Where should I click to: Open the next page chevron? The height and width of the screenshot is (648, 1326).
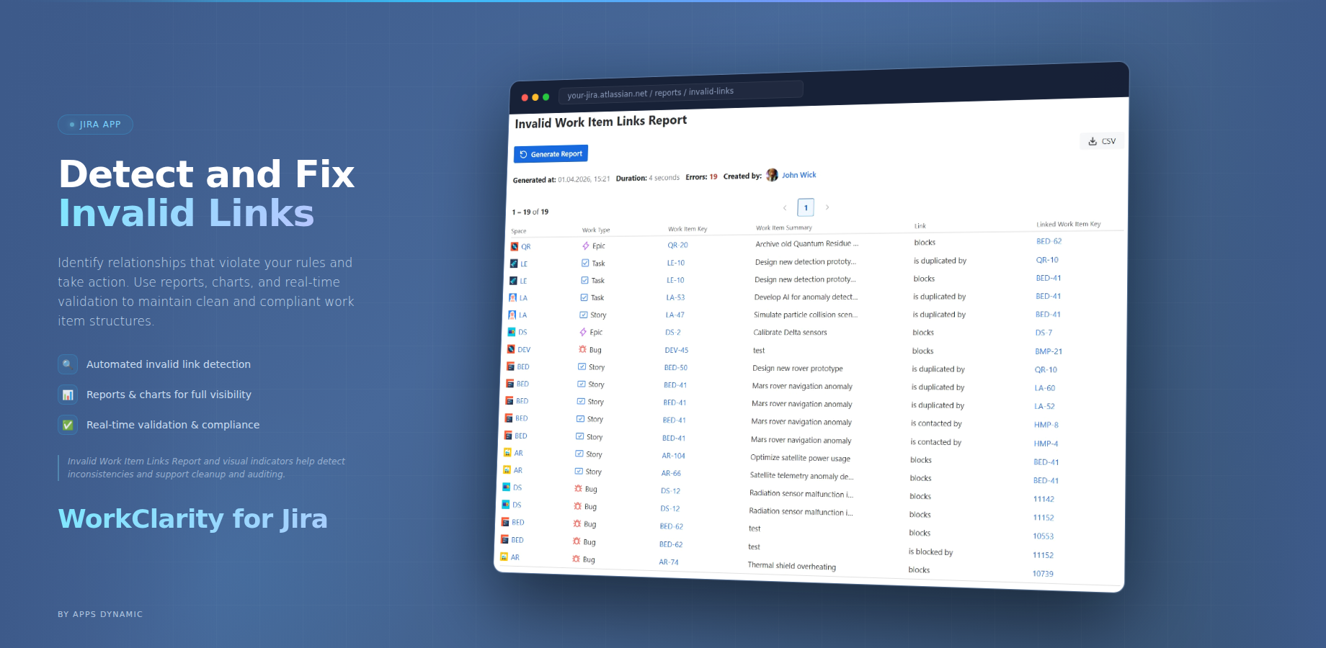tap(827, 207)
